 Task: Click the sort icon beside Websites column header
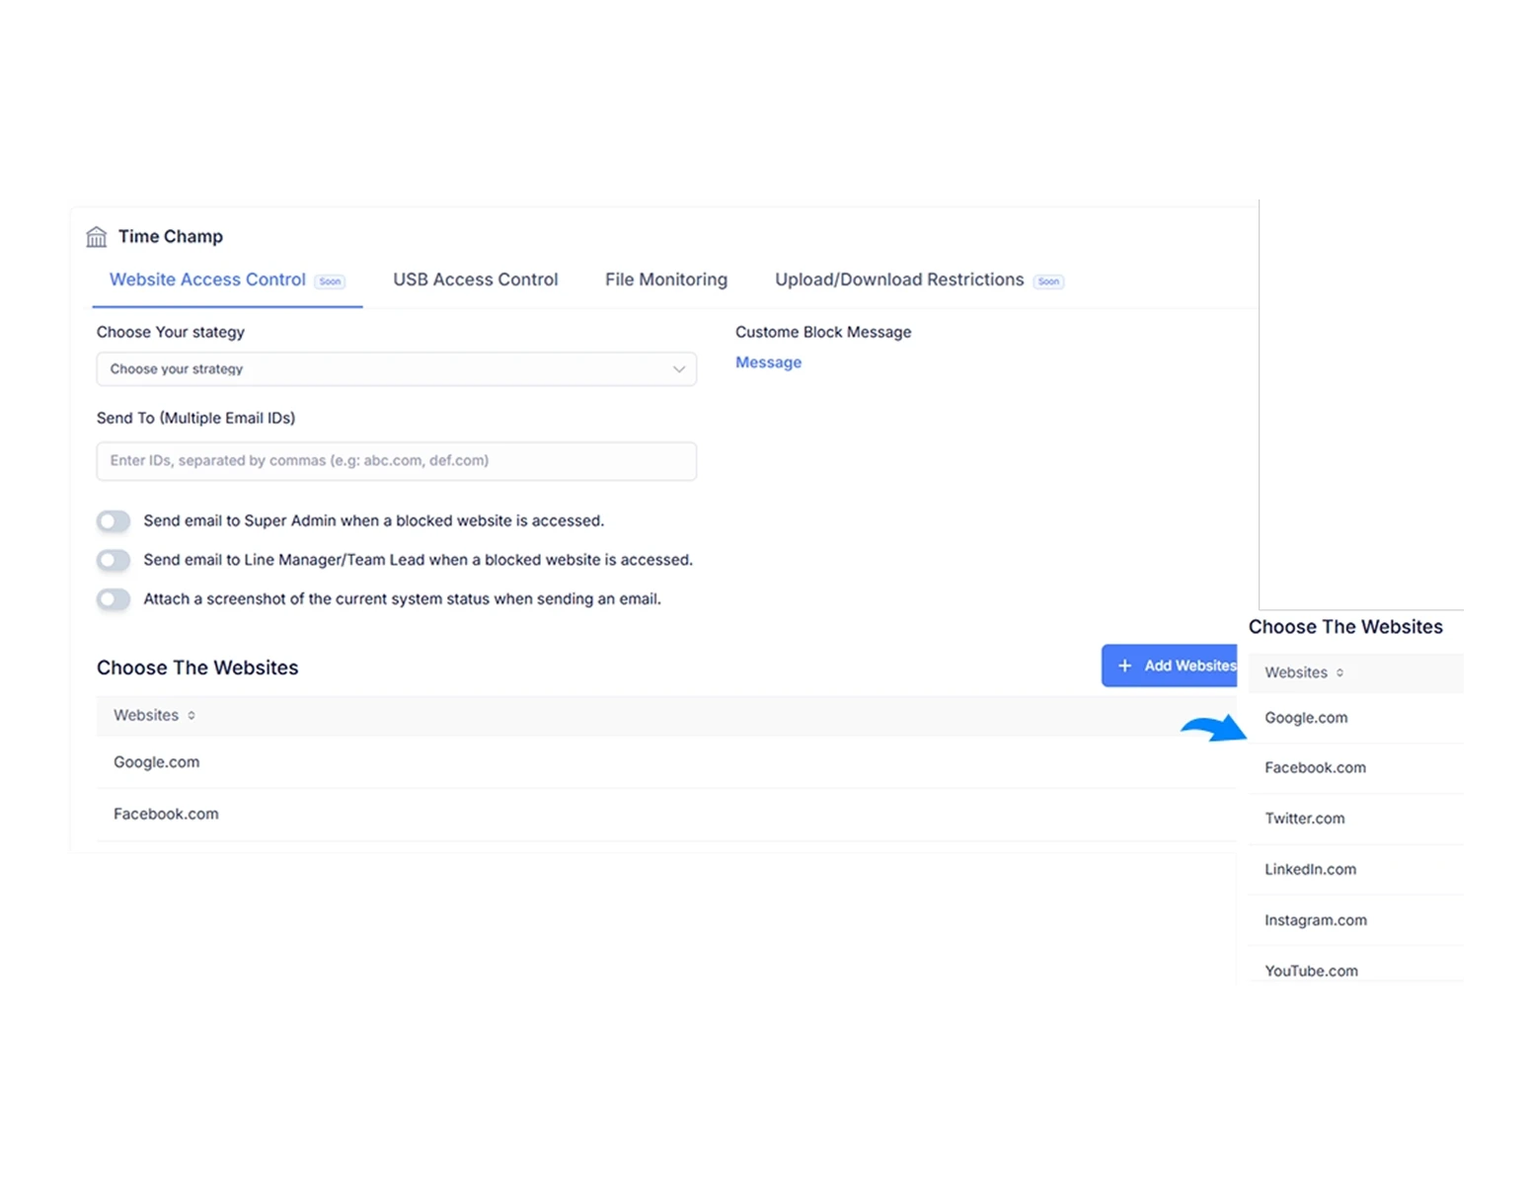190,715
